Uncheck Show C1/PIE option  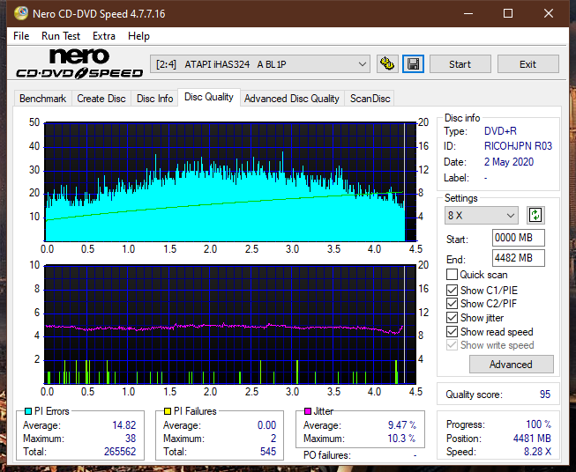(x=452, y=290)
